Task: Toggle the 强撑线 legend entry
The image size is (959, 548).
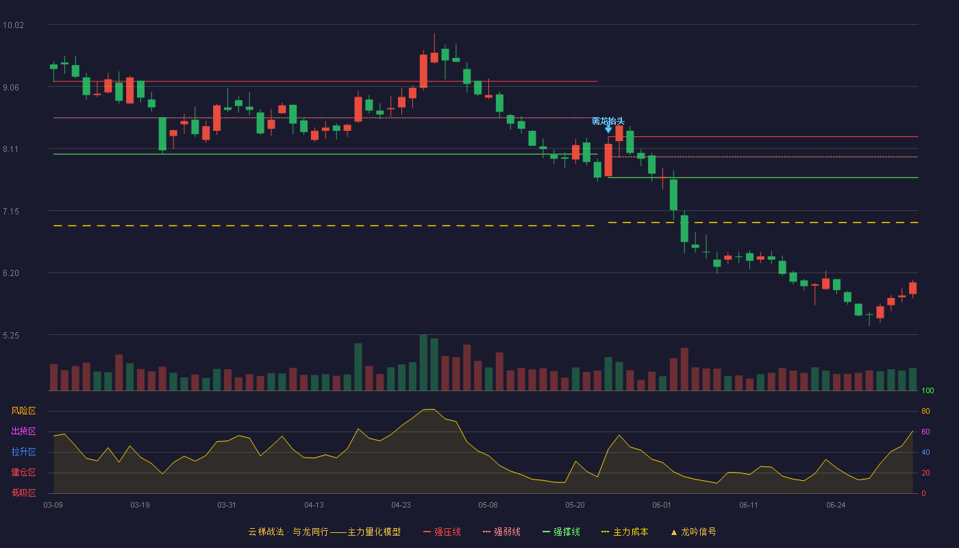Action: click(x=566, y=532)
